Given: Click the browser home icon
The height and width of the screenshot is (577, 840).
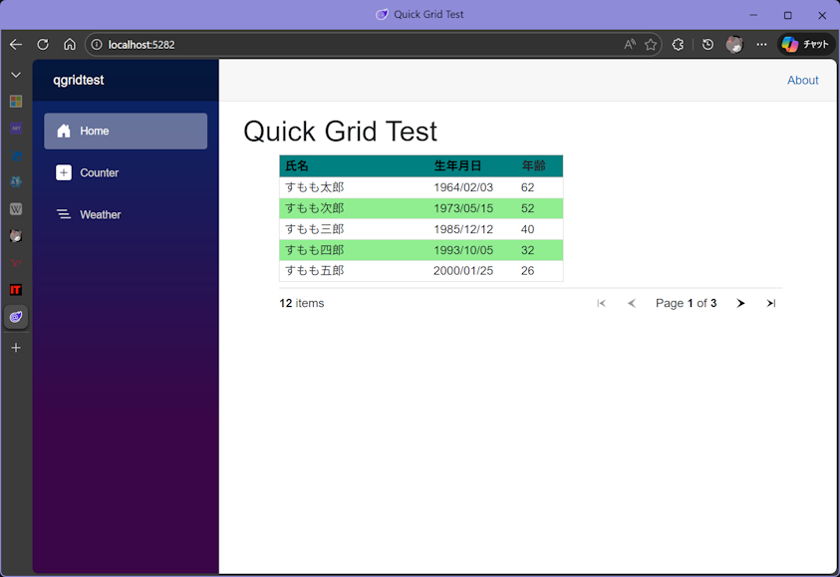Looking at the screenshot, I should click(70, 45).
